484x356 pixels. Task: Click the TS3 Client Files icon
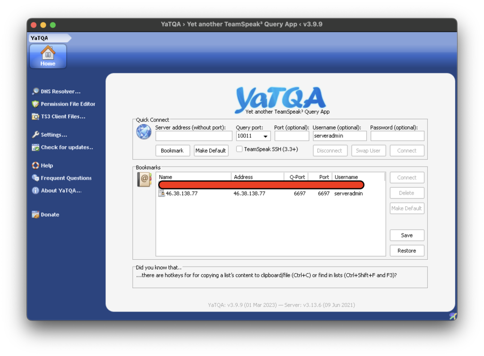tap(35, 116)
